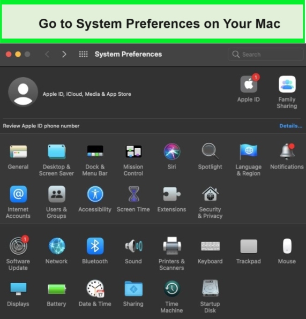Open Battery preferences
The width and height of the screenshot is (306, 319).
click(57, 289)
